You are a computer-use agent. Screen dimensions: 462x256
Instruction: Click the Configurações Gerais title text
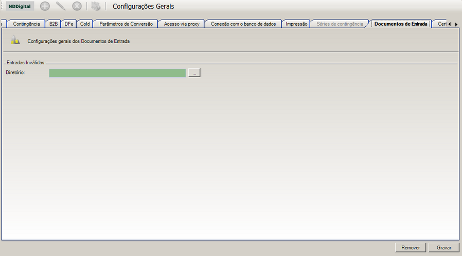(x=143, y=6)
